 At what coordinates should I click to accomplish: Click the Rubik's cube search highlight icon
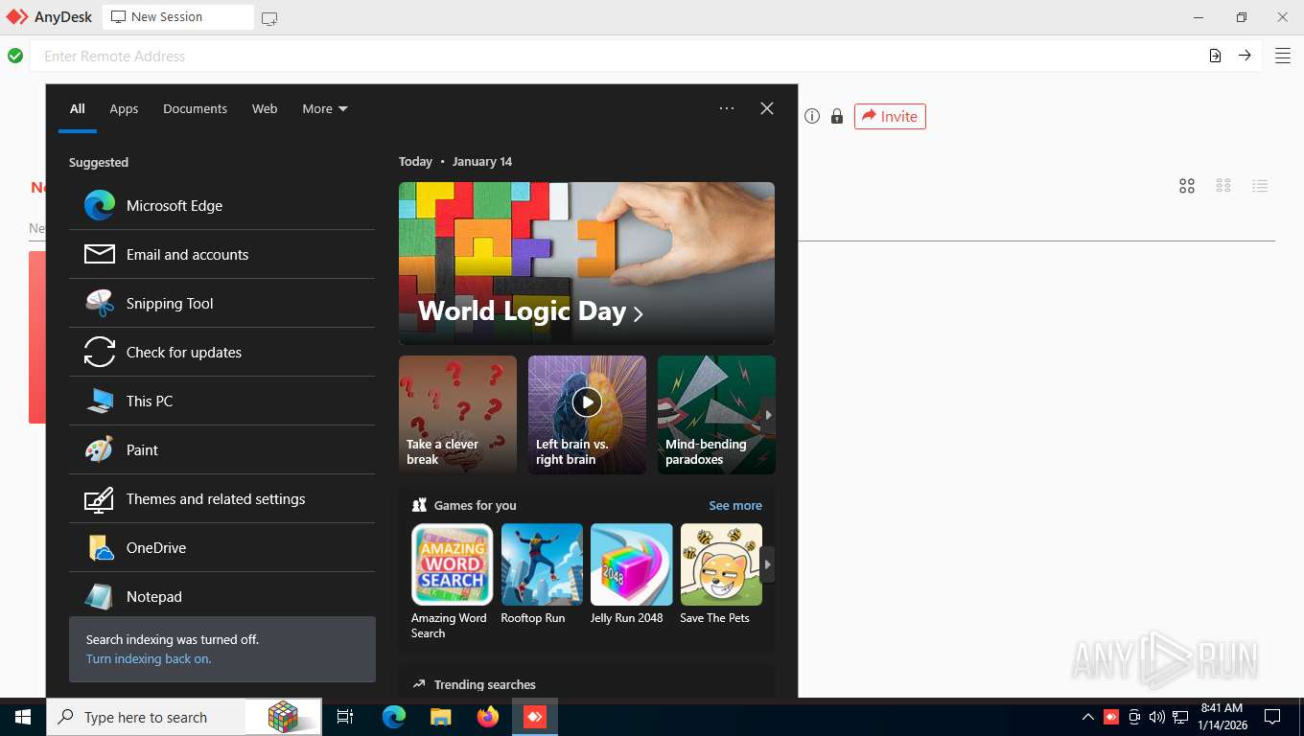[x=283, y=717]
